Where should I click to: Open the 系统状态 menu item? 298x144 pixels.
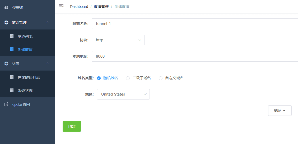coord(27,91)
